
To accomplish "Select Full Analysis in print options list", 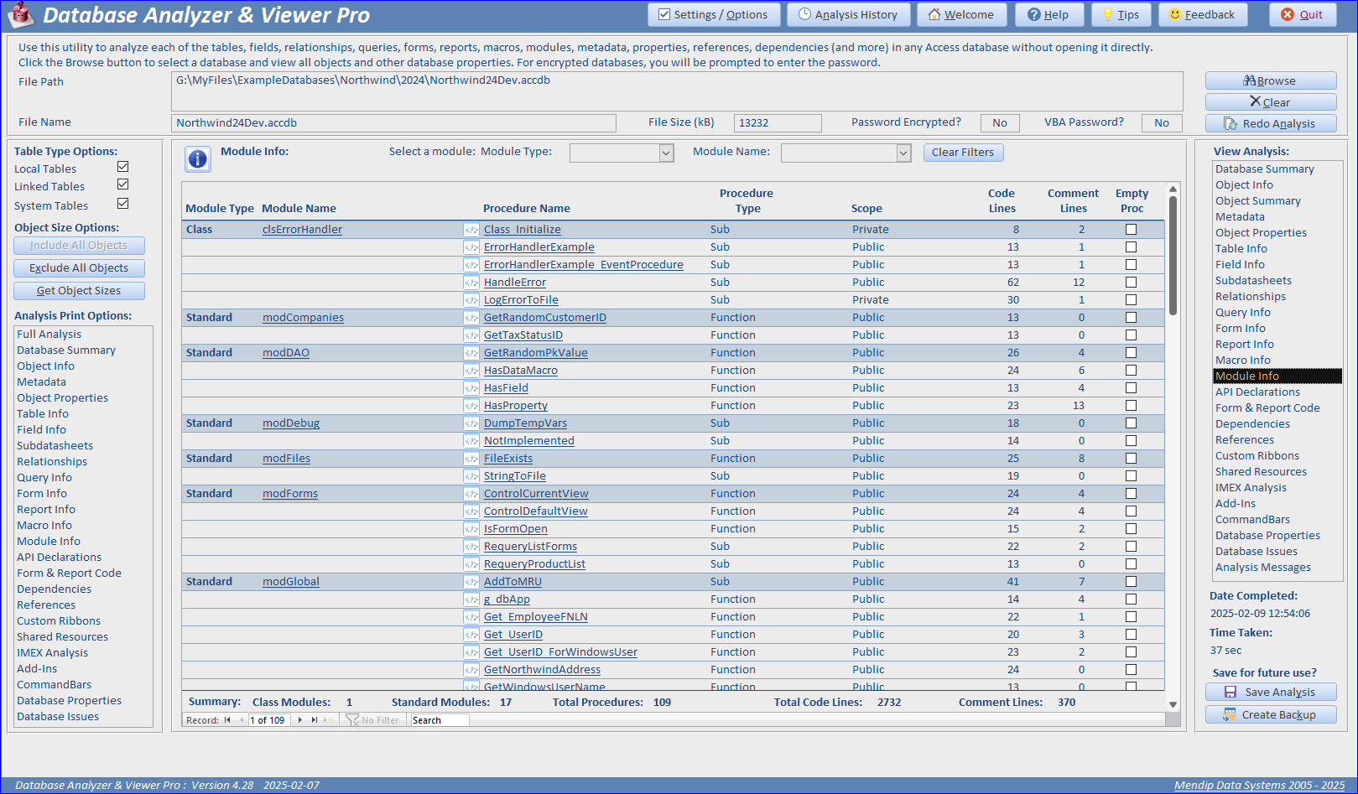I will click(49, 335).
